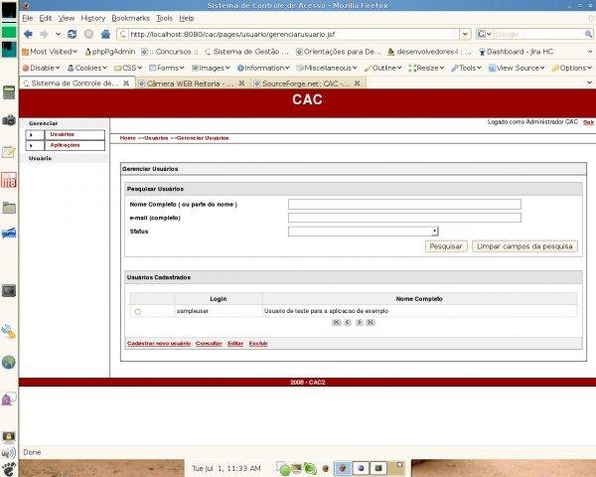Click into the e-mail (completo) input field
This screenshot has height=477, width=596.
coord(404,218)
